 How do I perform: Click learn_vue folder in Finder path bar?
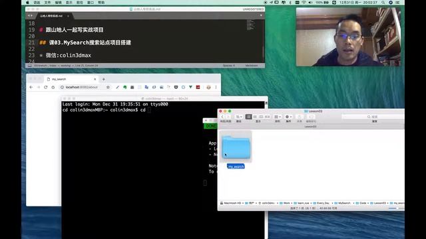point(302,203)
